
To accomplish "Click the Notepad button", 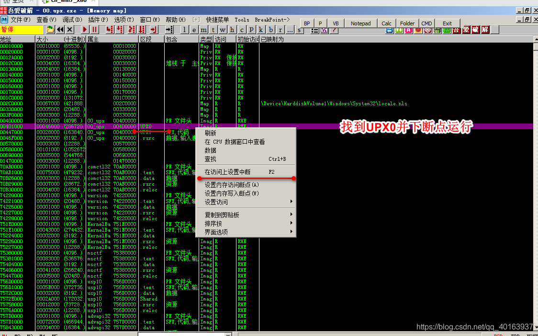I will (x=360, y=23).
